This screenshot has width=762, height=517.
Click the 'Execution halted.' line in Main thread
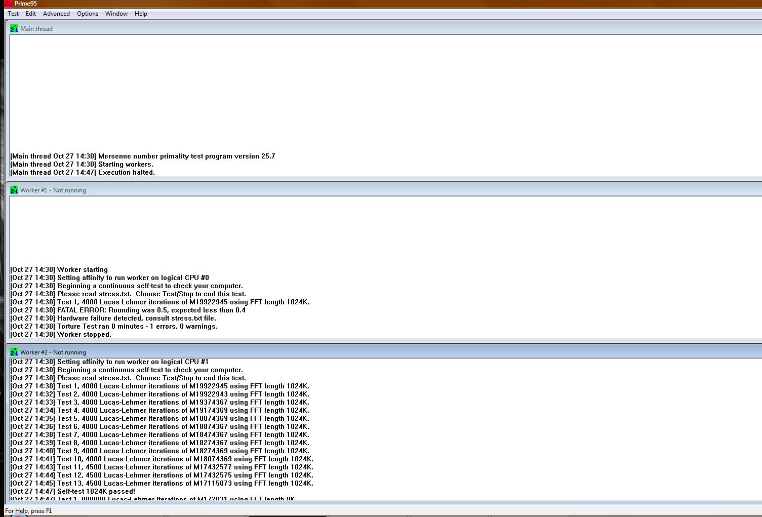[83, 172]
